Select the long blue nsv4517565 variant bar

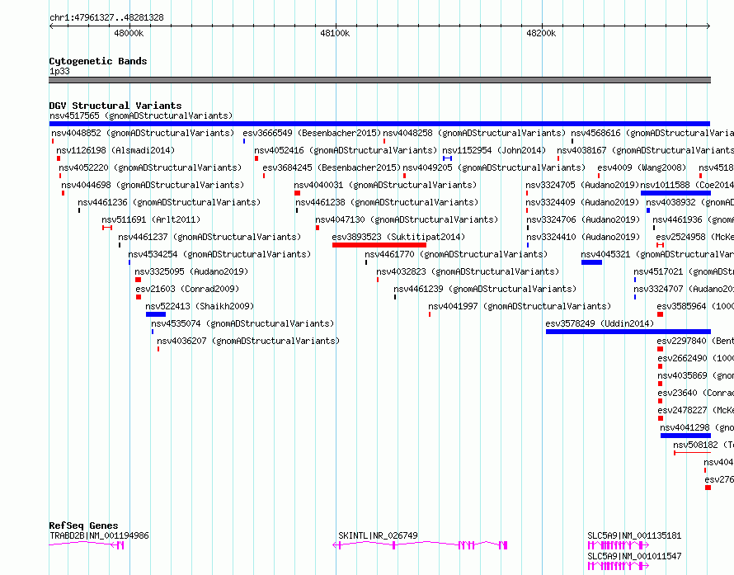point(379,124)
